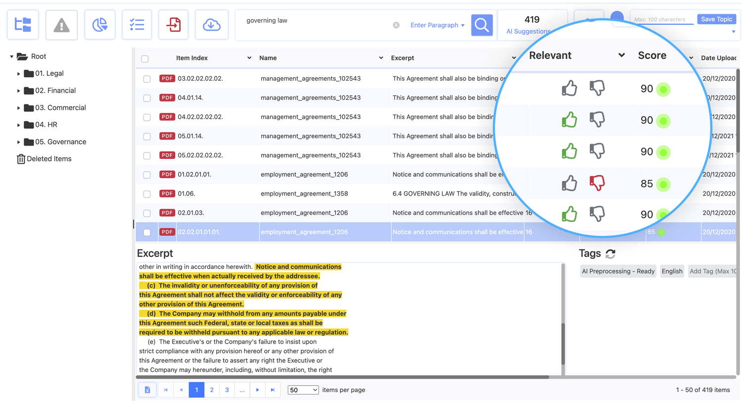Click the magnifying glass search button

(x=482, y=25)
